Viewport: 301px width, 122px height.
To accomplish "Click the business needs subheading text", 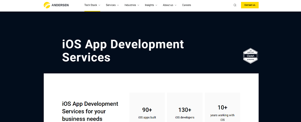I will point(90,111).
